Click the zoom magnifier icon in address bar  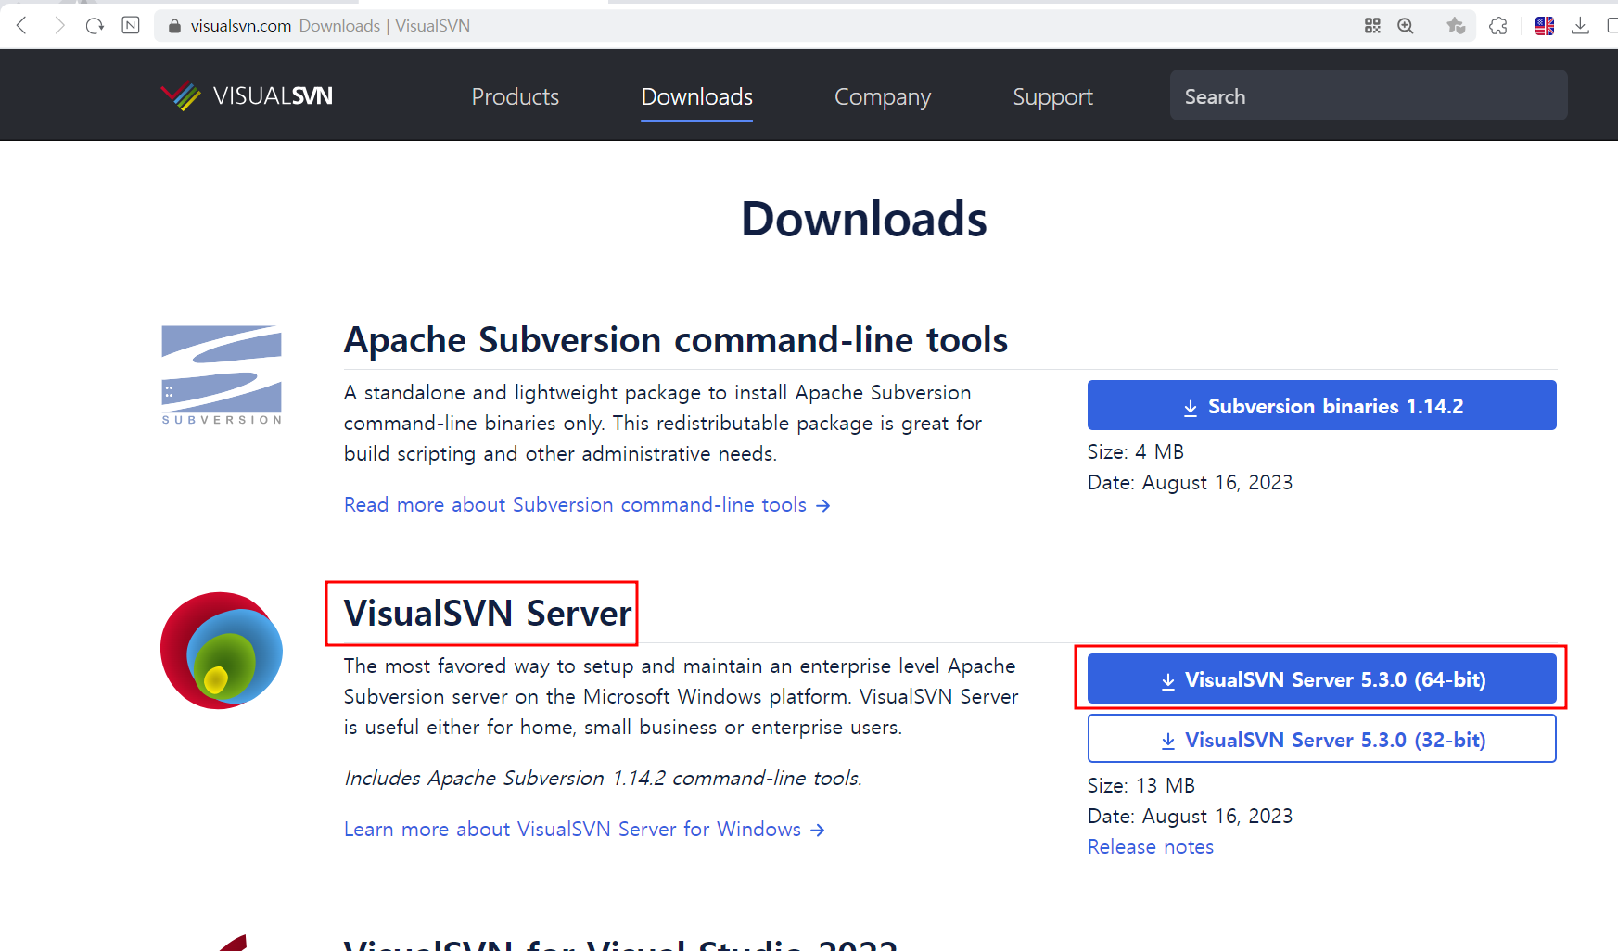[x=1406, y=26]
